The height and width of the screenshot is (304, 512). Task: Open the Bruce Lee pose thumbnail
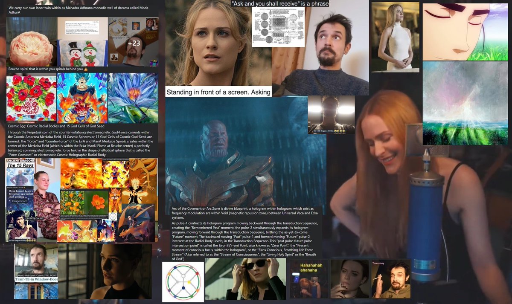(21, 226)
